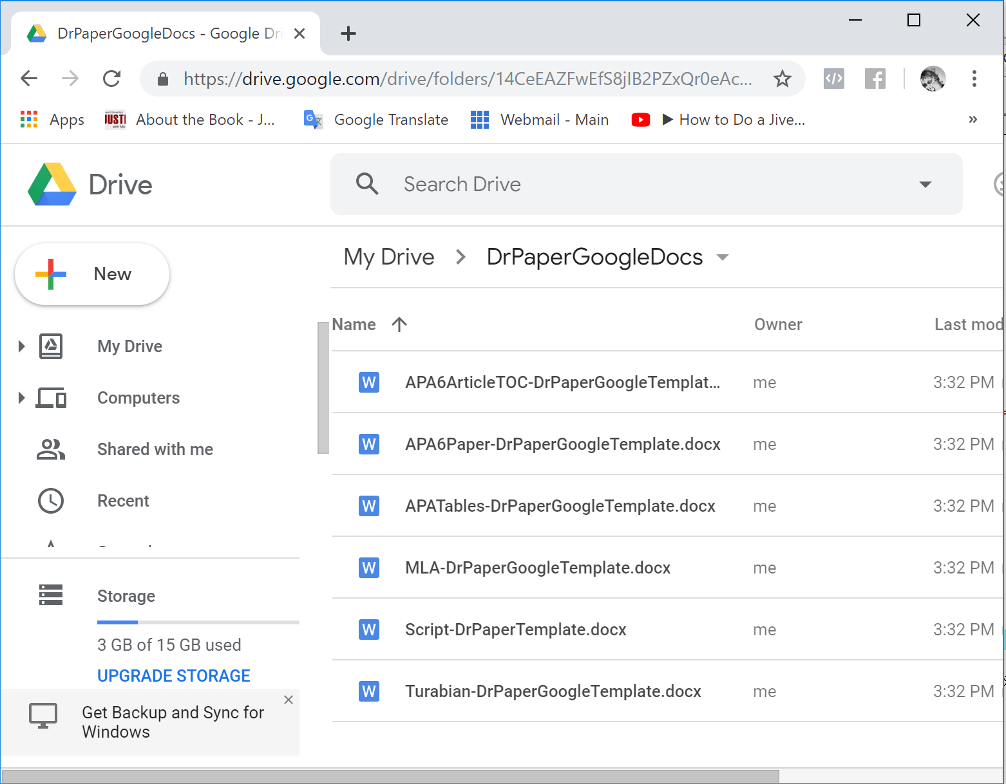The height and width of the screenshot is (784, 1006).
Task: Toggle name sort direction arrow
Action: tap(399, 324)
